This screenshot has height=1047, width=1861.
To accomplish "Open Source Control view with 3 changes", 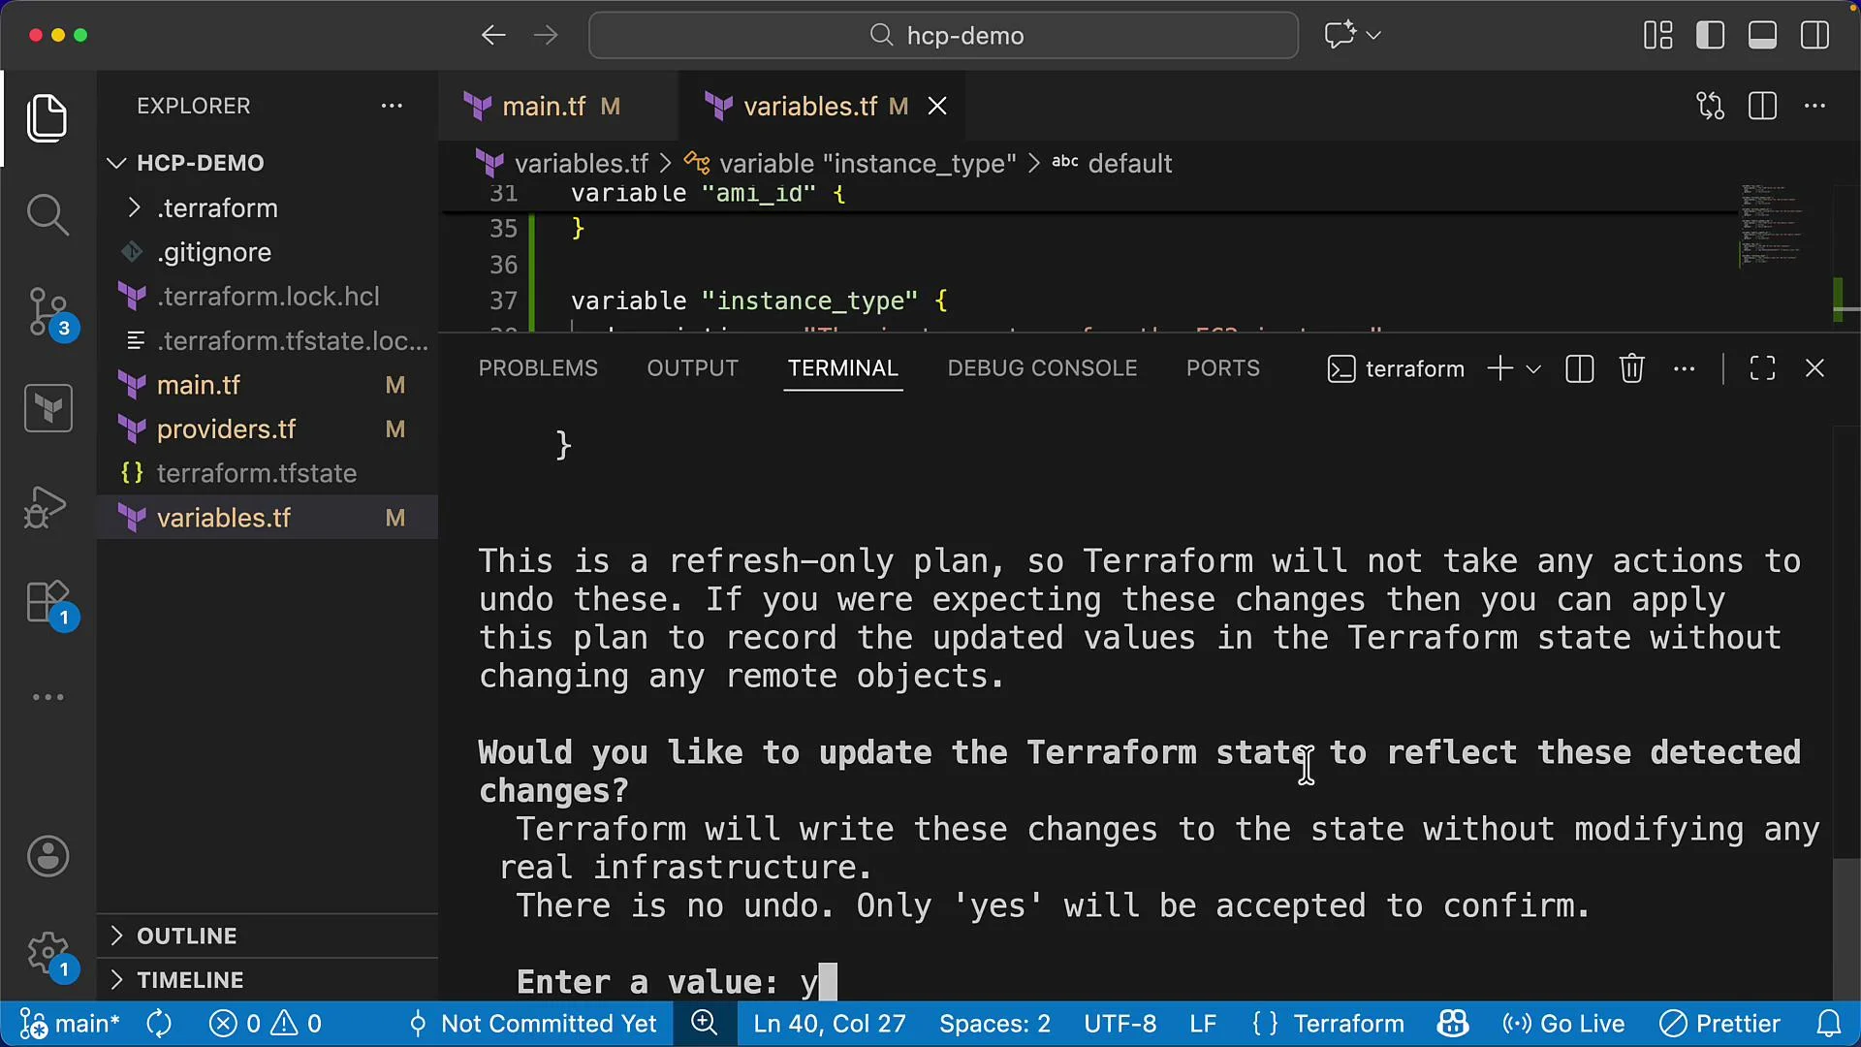I will (x=47, y=312).
